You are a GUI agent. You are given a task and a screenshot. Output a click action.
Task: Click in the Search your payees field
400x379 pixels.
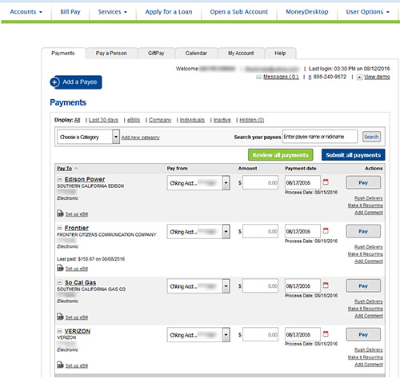click(320, 137)
